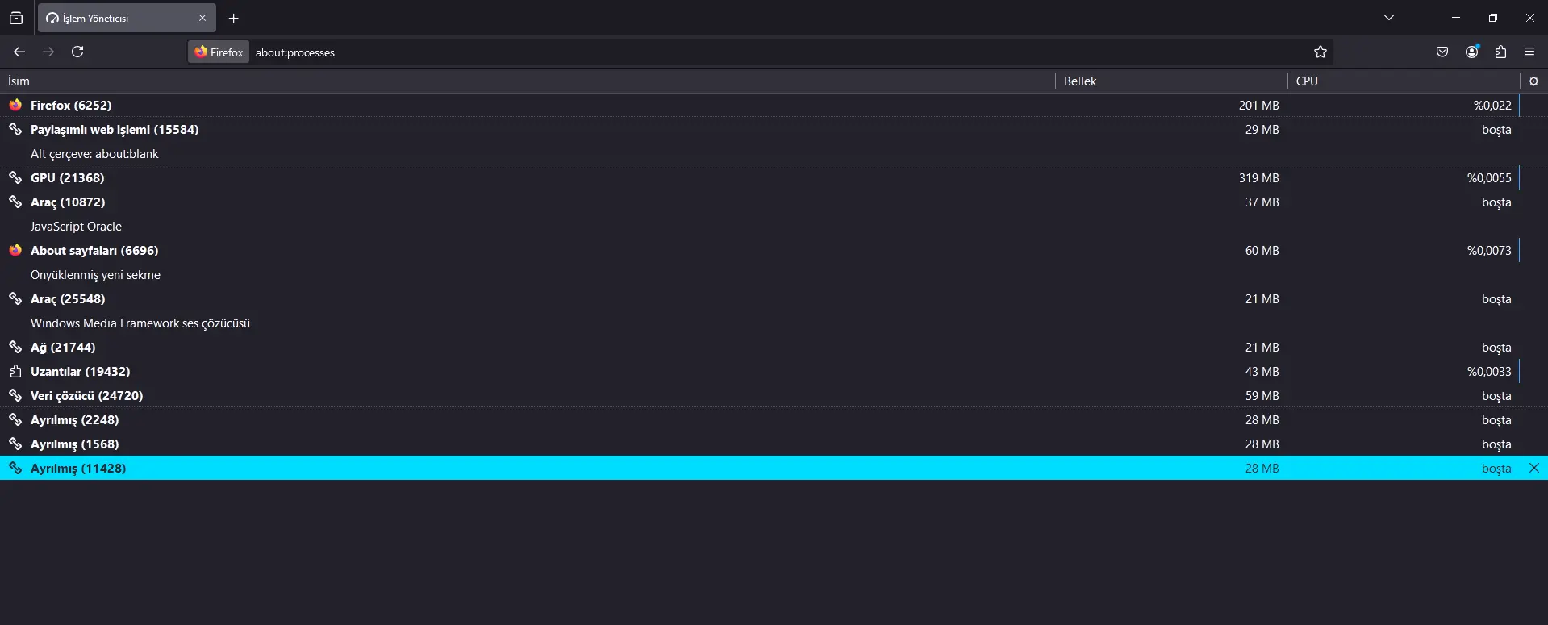Image resolution: width=1548 pixels, height=625 pixels.
Task: Reload the current page
Action: (x=77, y=52)
